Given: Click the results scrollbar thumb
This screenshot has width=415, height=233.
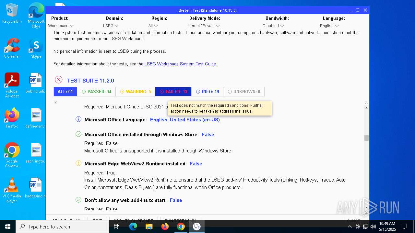Looking at the screenshot, I should coord(366,138).
